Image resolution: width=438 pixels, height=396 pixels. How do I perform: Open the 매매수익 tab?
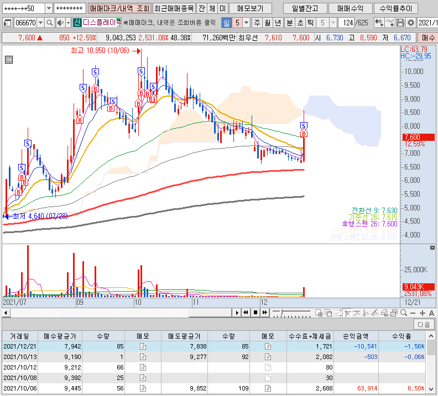click(350, 8)
